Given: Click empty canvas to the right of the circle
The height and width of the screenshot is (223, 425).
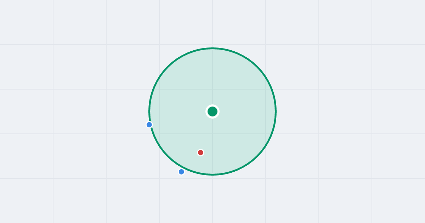Looking at the screenshot, I should click(x=347, y=111).
